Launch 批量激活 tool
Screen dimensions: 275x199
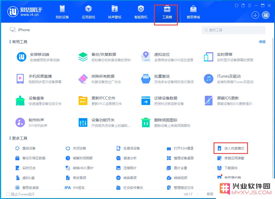click(167, 79)
